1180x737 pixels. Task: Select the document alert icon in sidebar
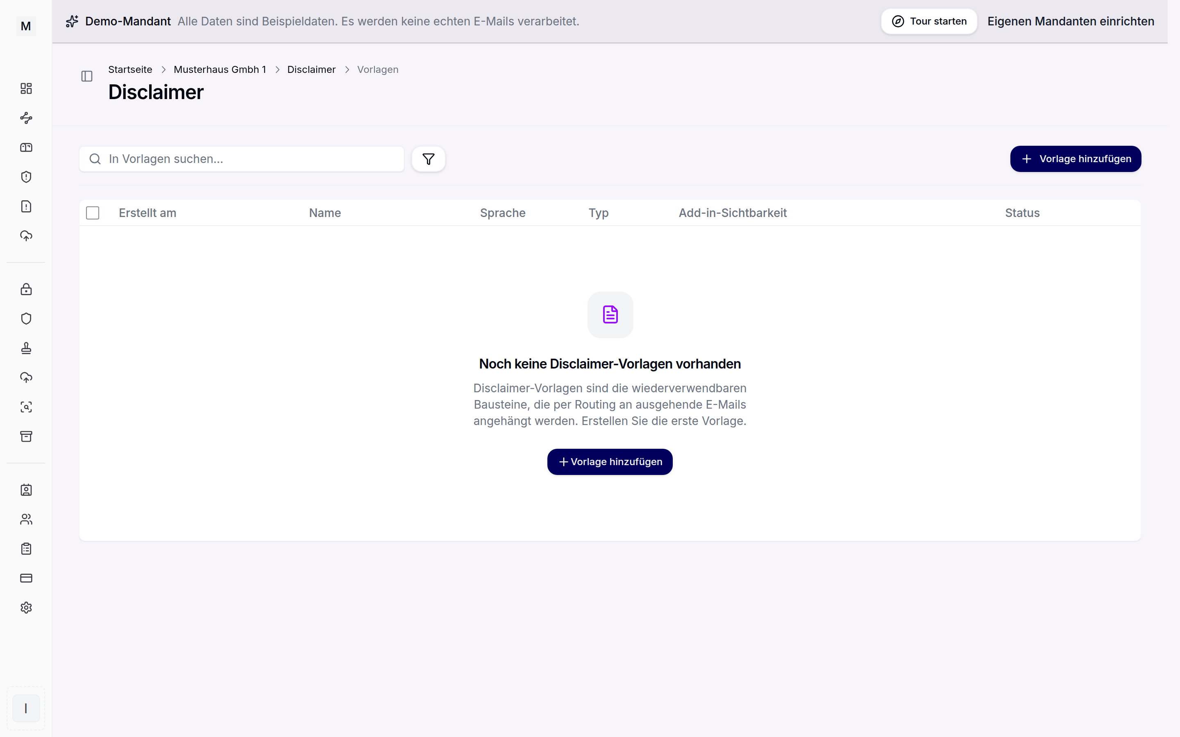point(26,206)
